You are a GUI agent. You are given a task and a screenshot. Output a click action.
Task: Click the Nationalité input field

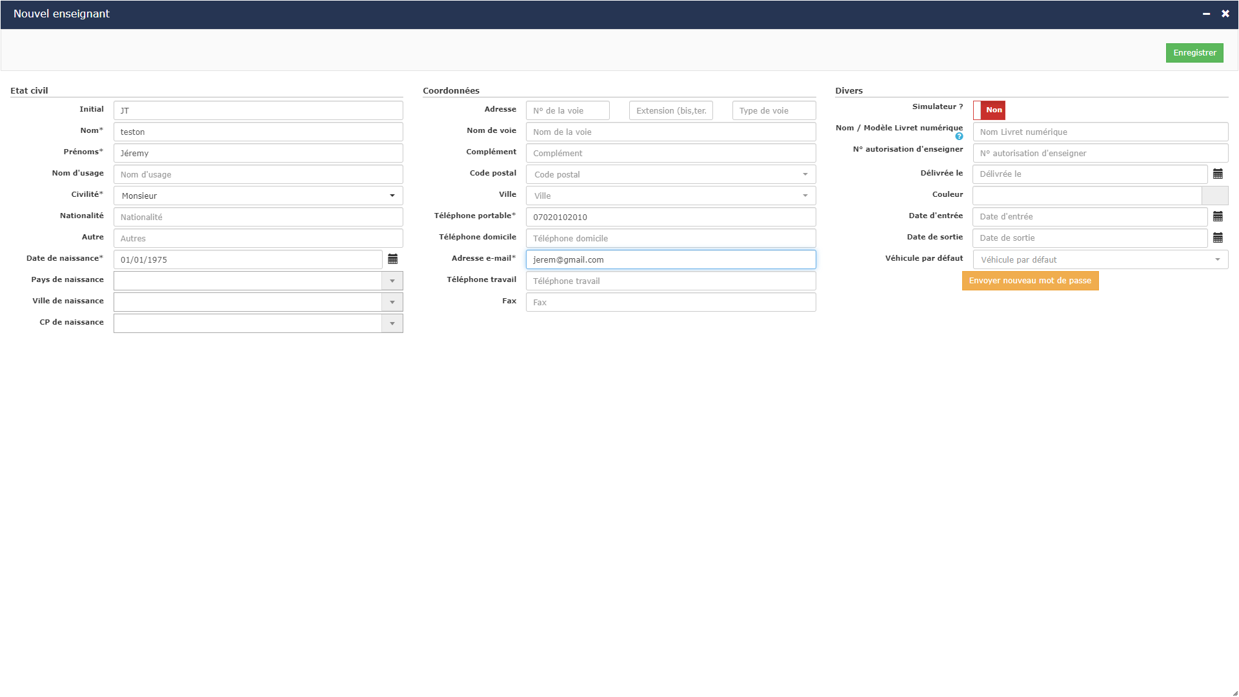point(258,217)
